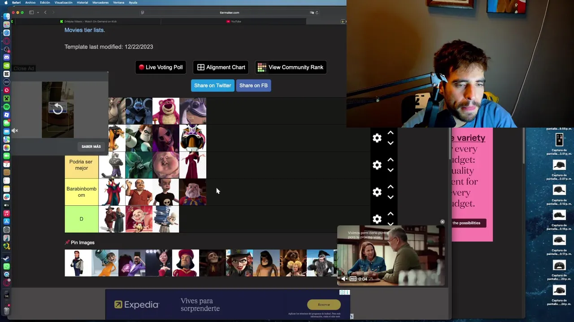The height and width of the screenshot is (322, 574).
Task: Open settings gear for Podria ser mejor tier
Action: pyautogui.click(x=377, y=165)
